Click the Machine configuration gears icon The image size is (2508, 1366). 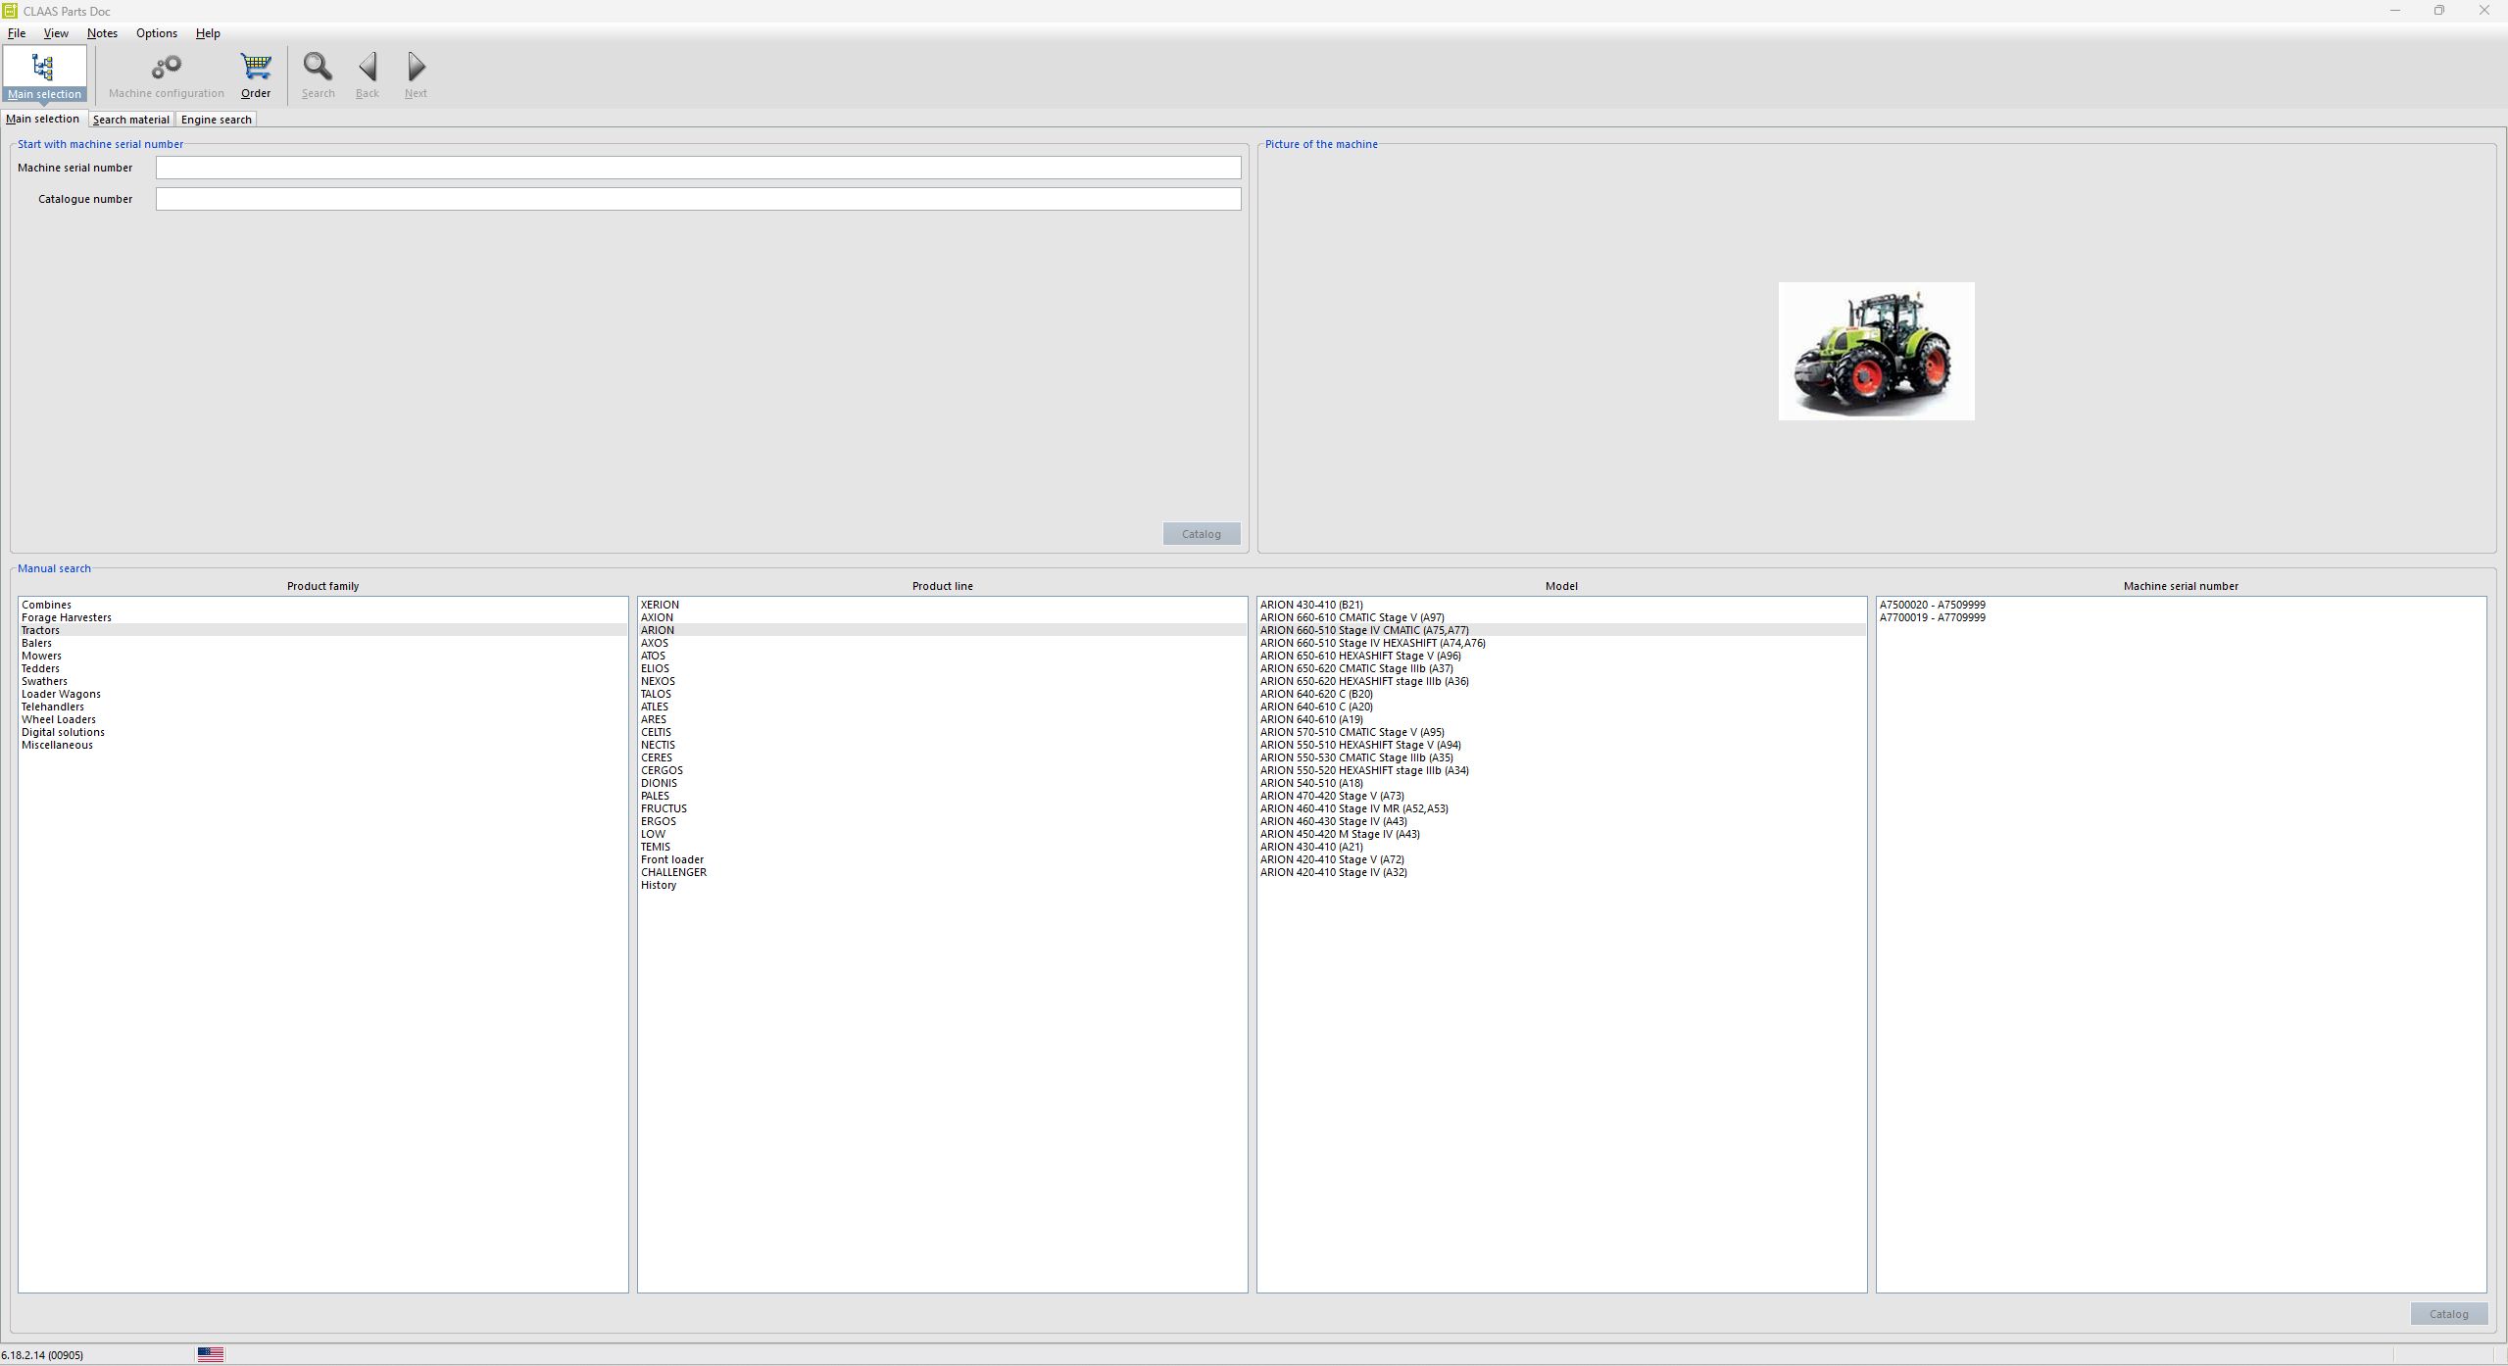tap(166, 69)
